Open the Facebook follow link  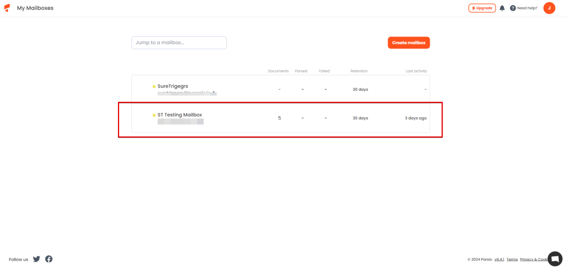49,259
